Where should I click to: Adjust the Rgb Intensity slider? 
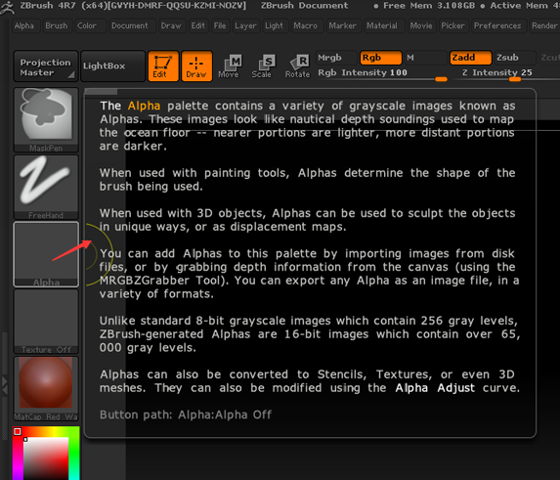382,74
